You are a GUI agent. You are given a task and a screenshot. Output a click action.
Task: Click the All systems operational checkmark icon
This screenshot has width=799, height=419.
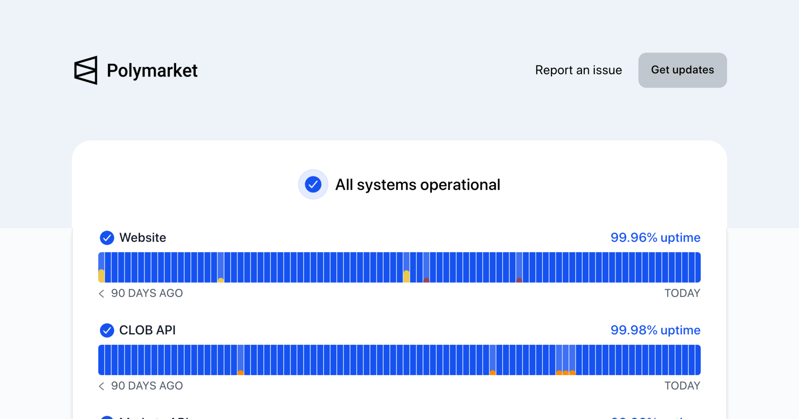[313, 185]
